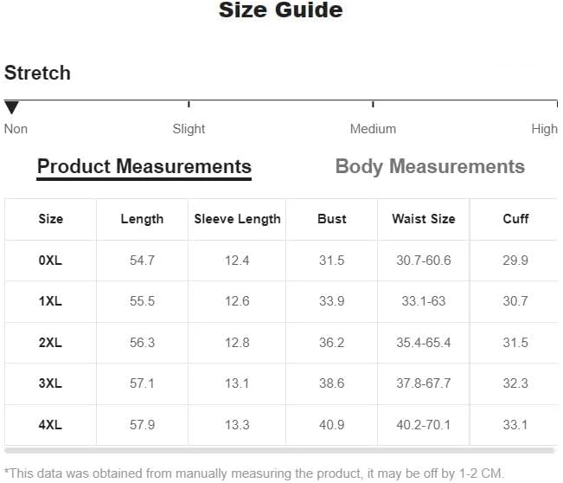The height and width of the screenshot is (483, 563).
Task: Click the Medium tick on Stretch scale
Action: click(373, 104)
